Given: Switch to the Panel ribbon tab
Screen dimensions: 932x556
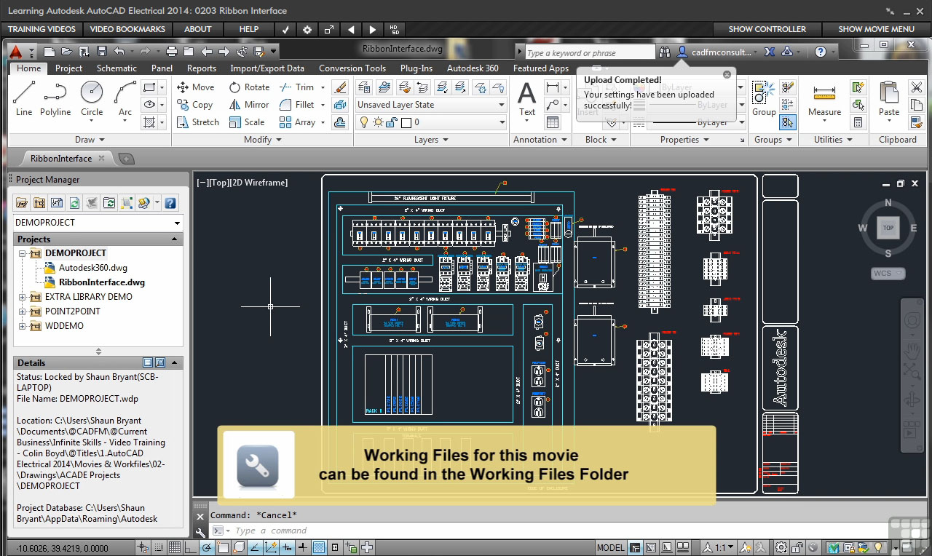Looking at the screenshot, I should (162, 68).
